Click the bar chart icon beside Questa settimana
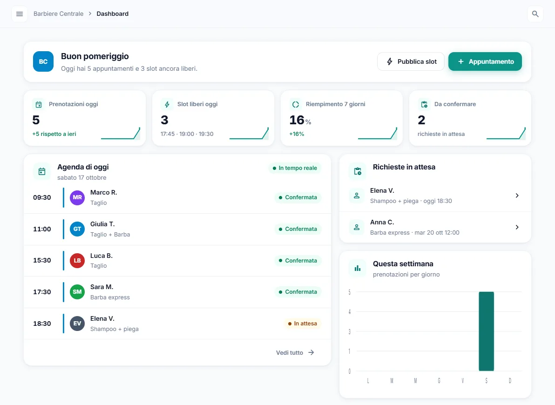The width and height of the screenshot is (555, 405). coord(358,268)
